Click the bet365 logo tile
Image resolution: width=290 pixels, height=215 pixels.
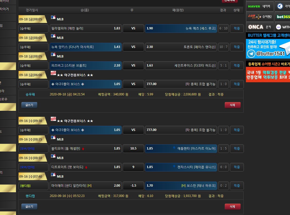[283, 16]
